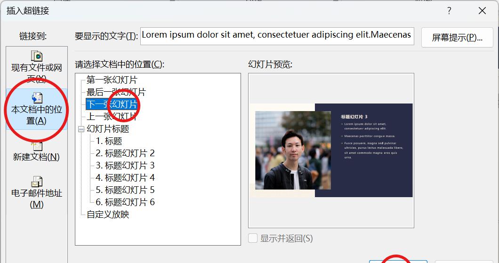Click into the 要显示的文字 text field
The height and width of the screenshot is (263, 499).
point(277,35)
